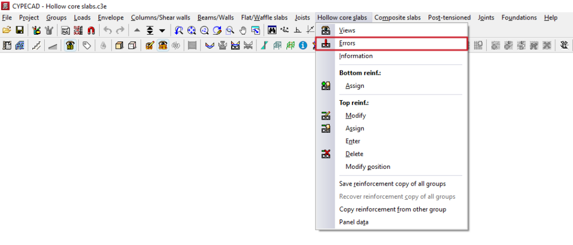
Task: Go up one floor group arrow
Action: (x=137, y=30)
